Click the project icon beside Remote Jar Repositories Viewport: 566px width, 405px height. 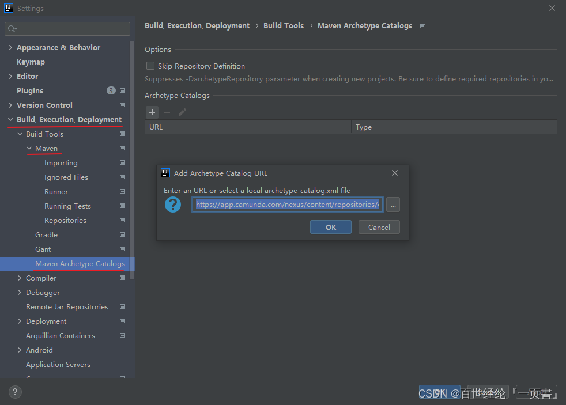122,307
